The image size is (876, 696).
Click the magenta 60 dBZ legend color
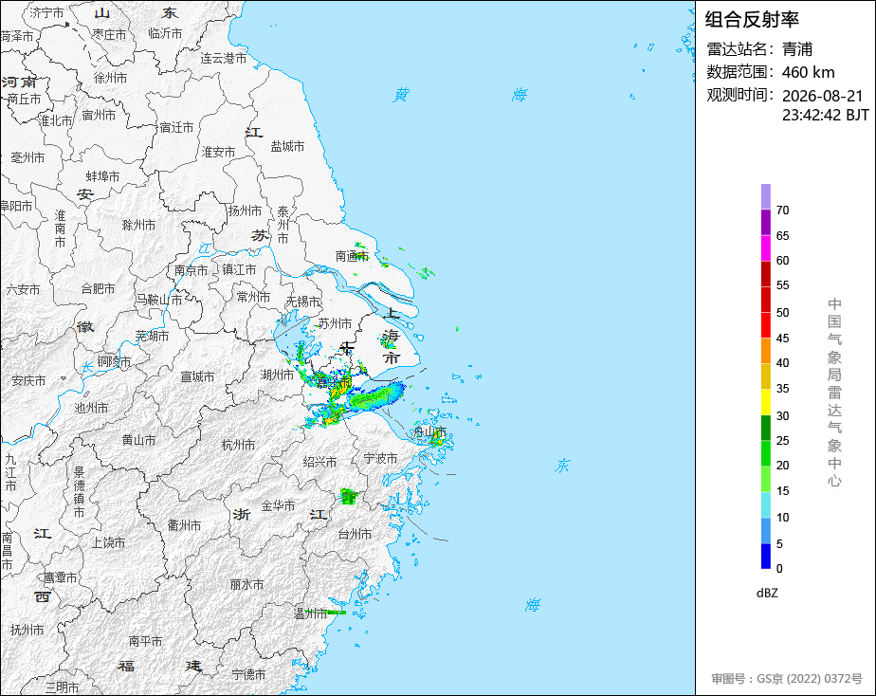click(x=765, y=248)
